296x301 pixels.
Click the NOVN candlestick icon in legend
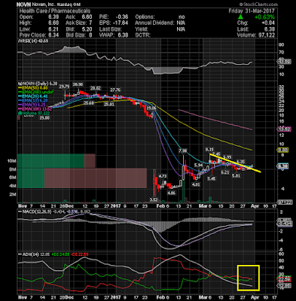click(19, 84)
